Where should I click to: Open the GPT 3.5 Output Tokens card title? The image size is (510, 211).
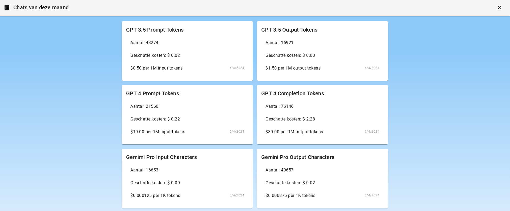point(289,30)
